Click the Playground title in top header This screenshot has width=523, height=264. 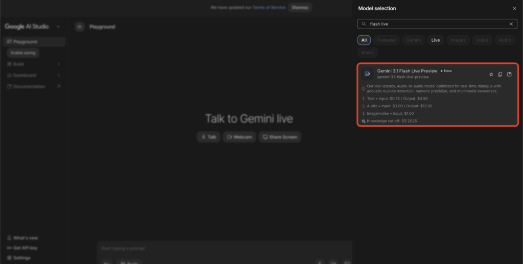102,27
